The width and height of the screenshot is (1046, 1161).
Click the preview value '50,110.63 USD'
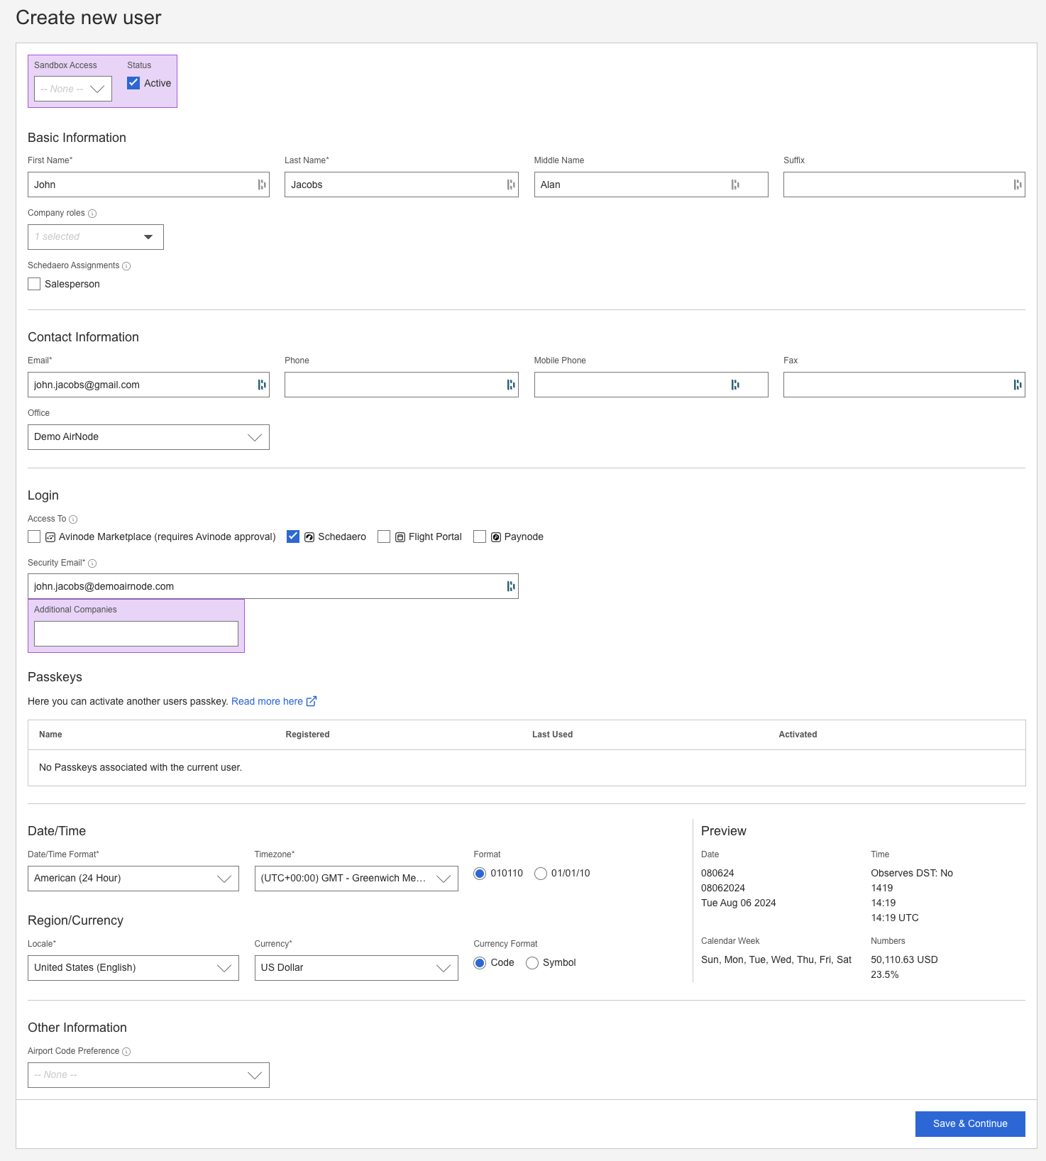click(904, 959)
